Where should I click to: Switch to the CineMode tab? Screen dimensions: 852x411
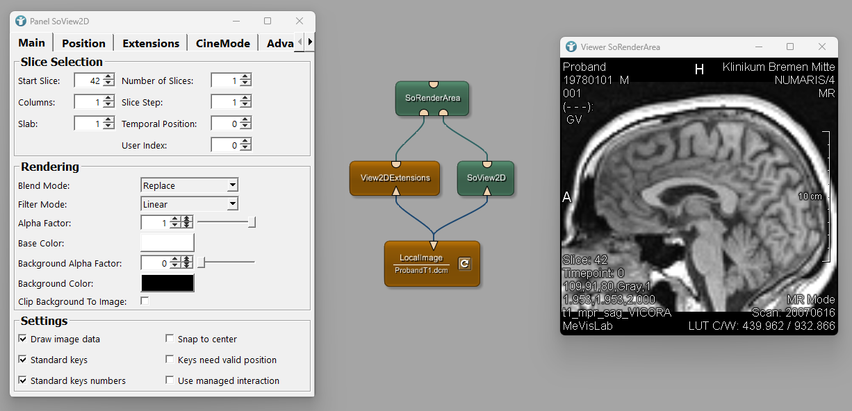[222, 43]
